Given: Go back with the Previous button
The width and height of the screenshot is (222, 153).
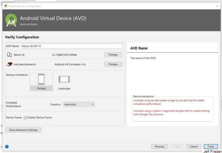Looking at the screenshot, I should click(x=159, y=147).
